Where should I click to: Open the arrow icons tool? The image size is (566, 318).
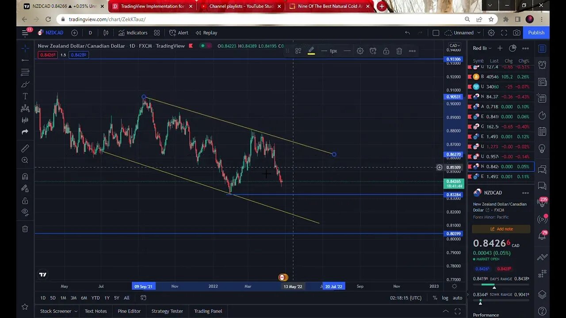coord(25,132)
